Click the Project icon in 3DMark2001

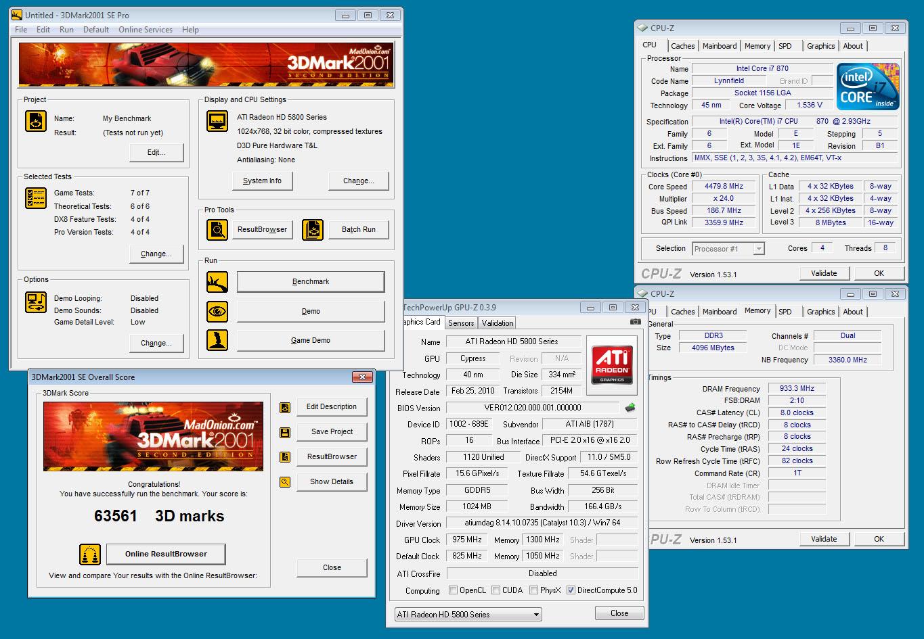[36, 121]
